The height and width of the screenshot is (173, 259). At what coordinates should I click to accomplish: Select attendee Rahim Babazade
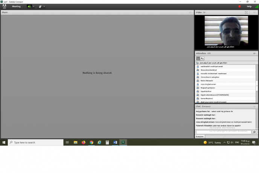[207, 80]
